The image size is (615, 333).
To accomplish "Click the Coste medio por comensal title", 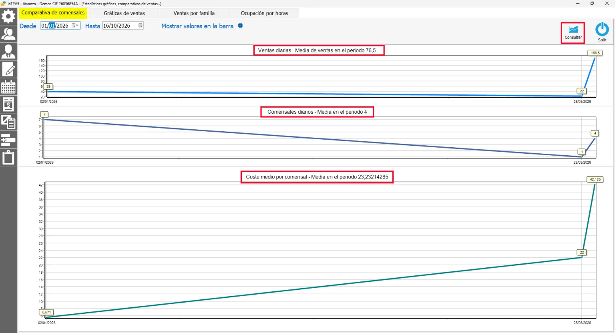I will tap(317, 177).
